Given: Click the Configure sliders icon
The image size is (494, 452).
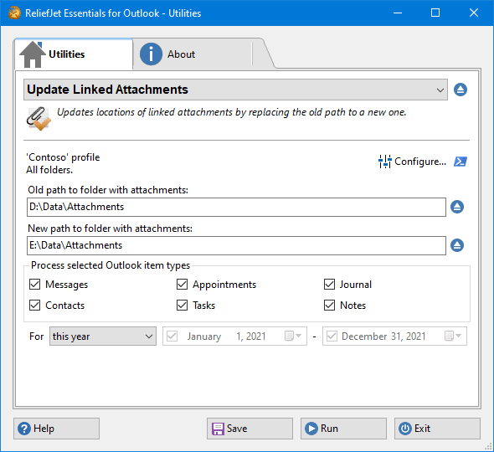Looking at the screenshot, I should [x=384, y=162].
